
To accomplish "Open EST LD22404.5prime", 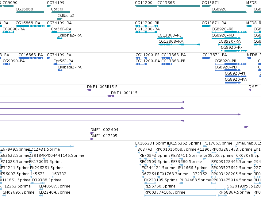I will (x=41, y=196).
